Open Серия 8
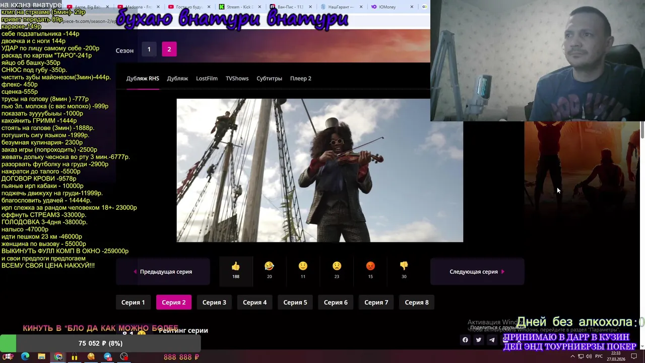 point(417,302)
